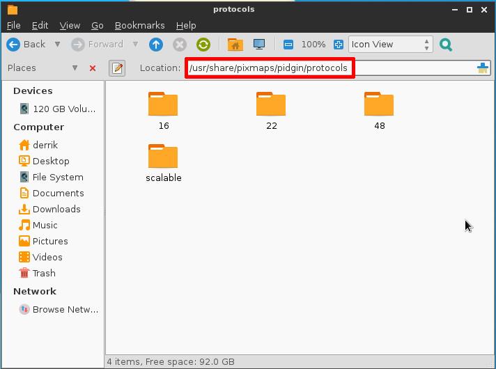Close the Places side pane
Viewport: 496px width, 369px height.
click(x=93, y=68)
